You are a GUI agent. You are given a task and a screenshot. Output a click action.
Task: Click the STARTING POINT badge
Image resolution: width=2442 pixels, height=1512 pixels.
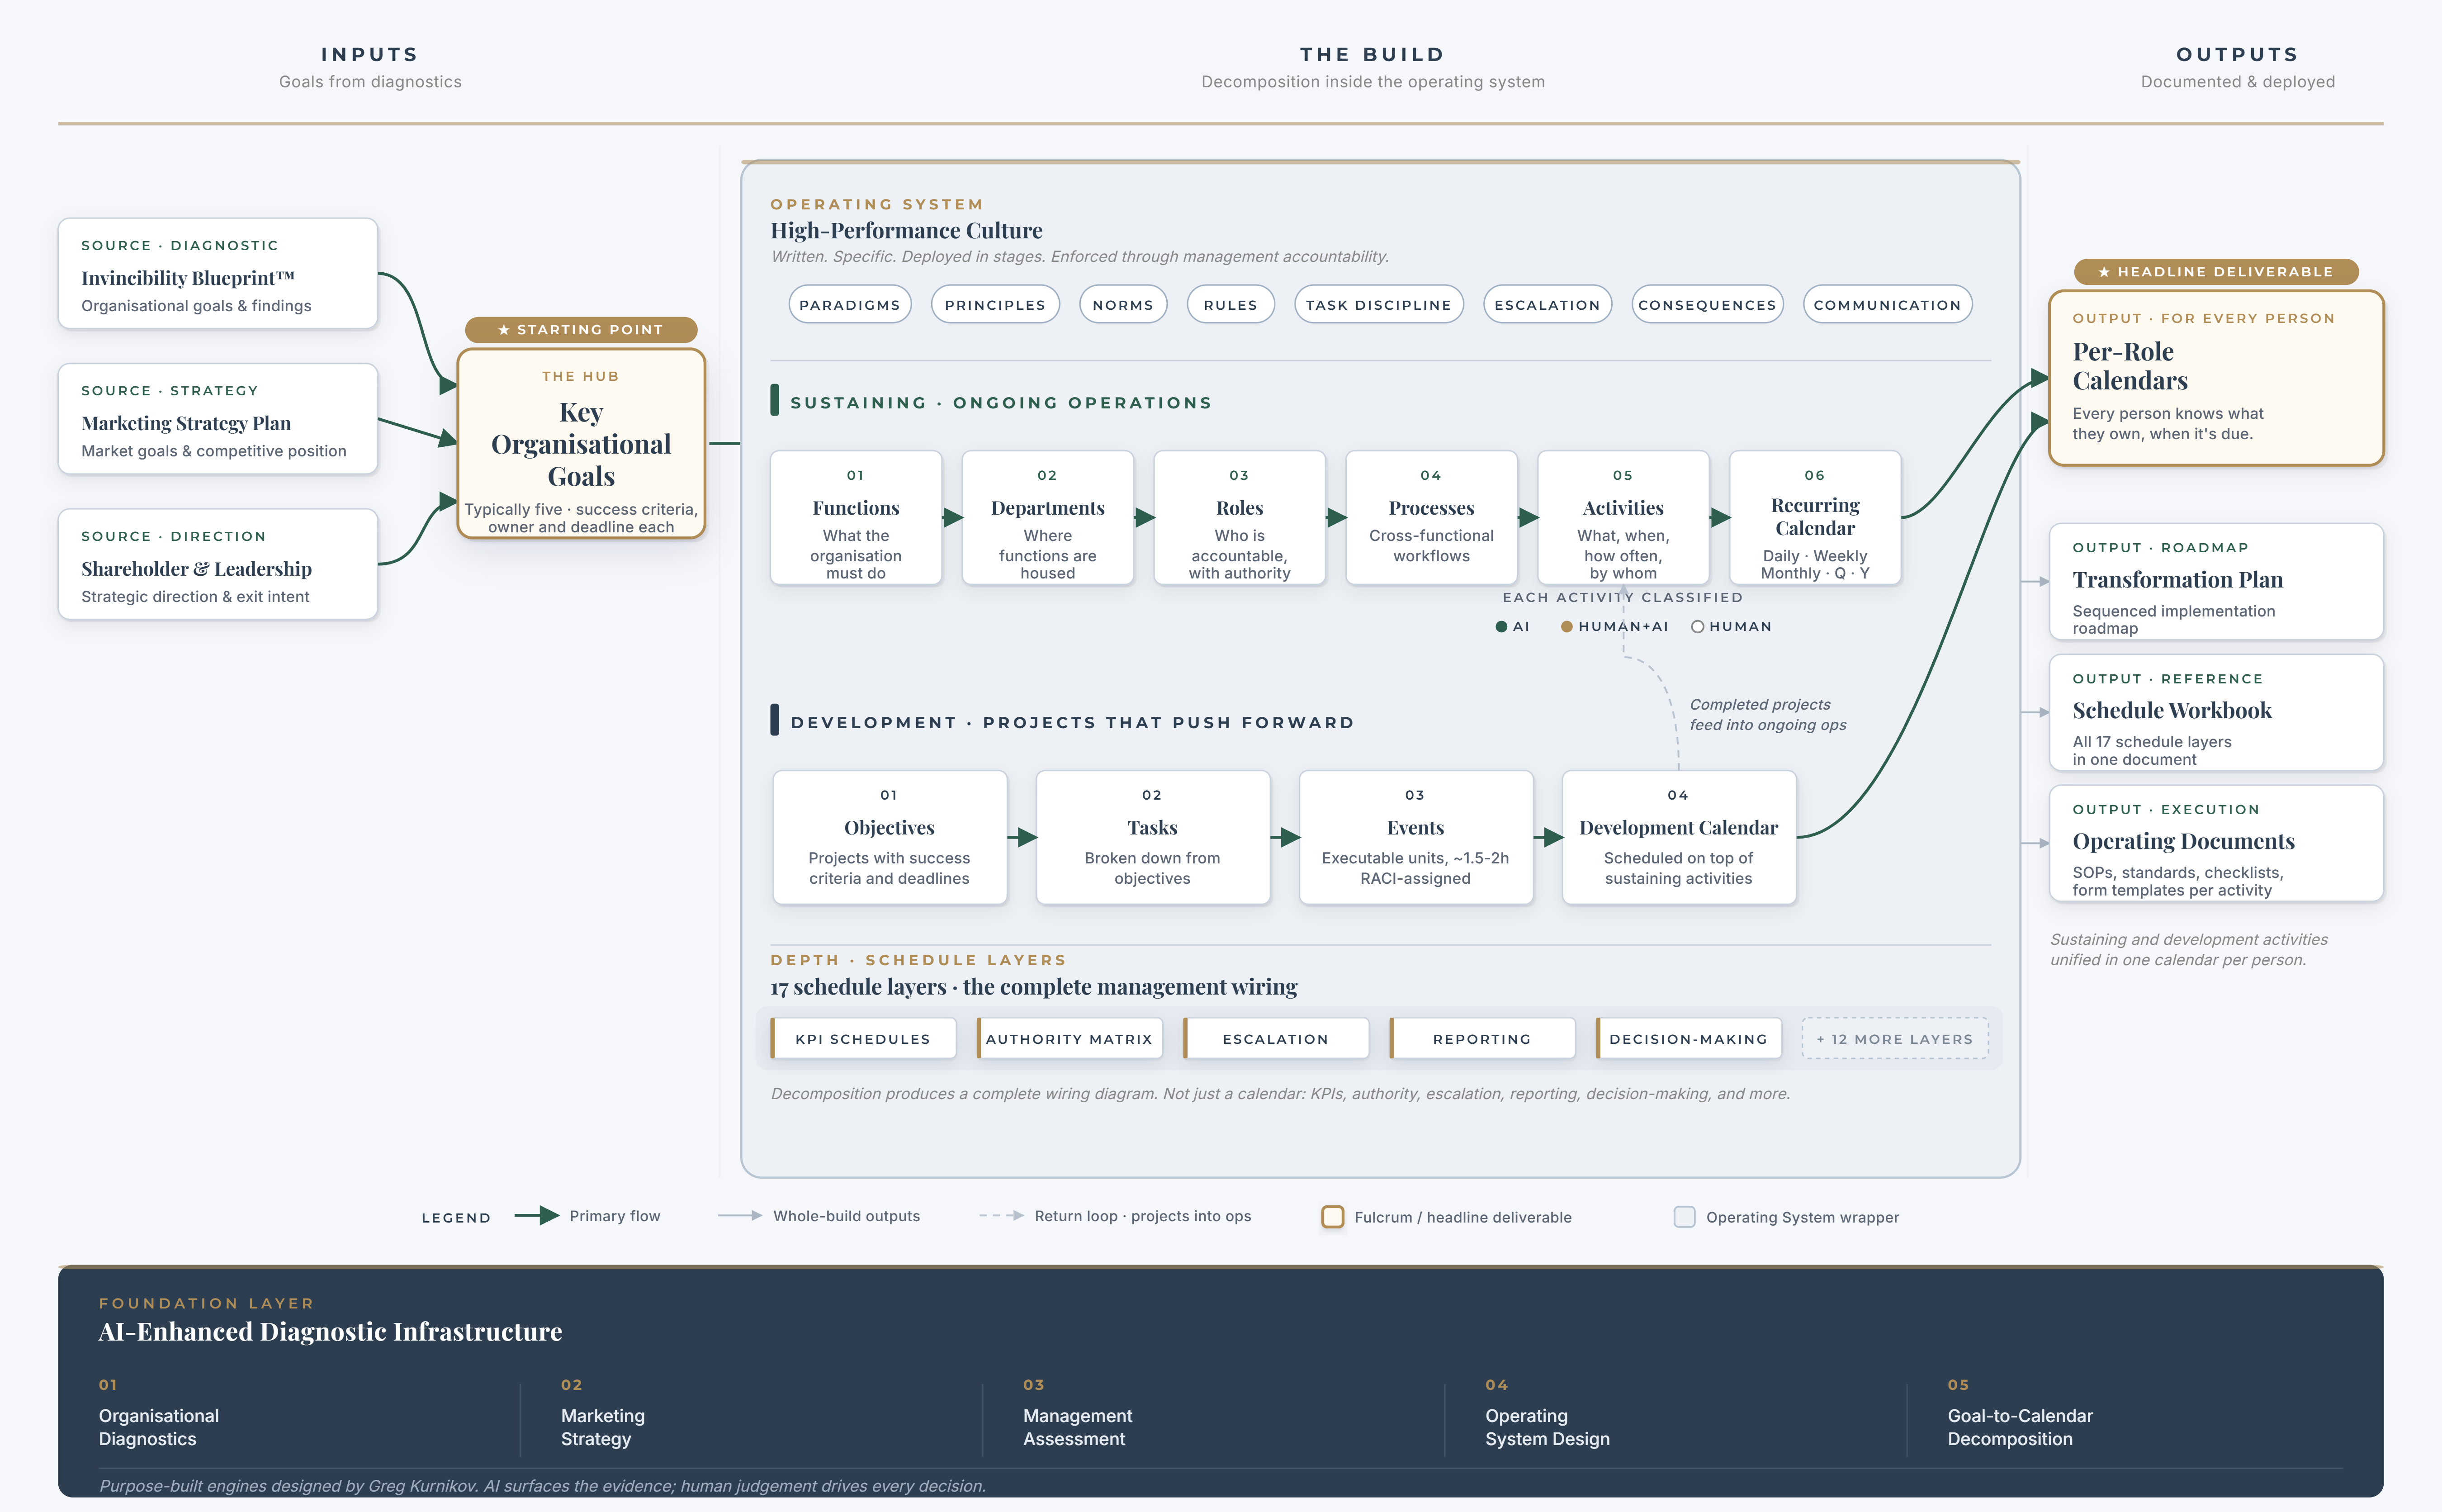tap(582, 330)
